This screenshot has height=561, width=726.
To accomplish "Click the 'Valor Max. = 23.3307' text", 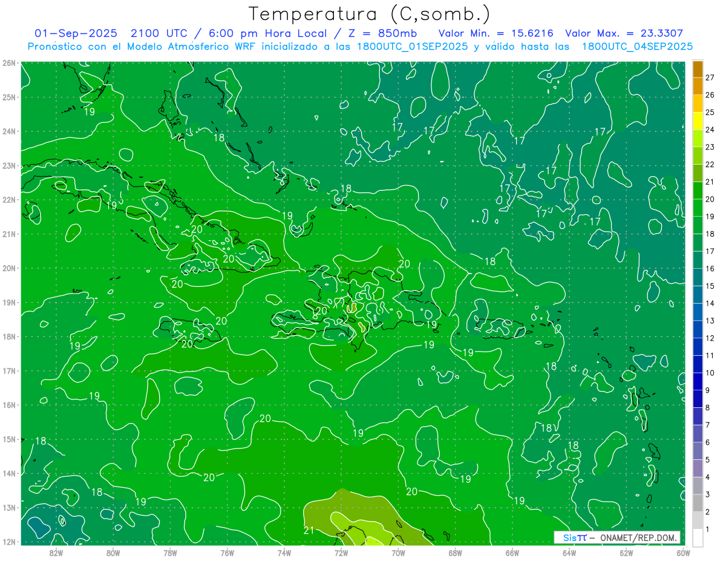I will click(x=624, y=33).
